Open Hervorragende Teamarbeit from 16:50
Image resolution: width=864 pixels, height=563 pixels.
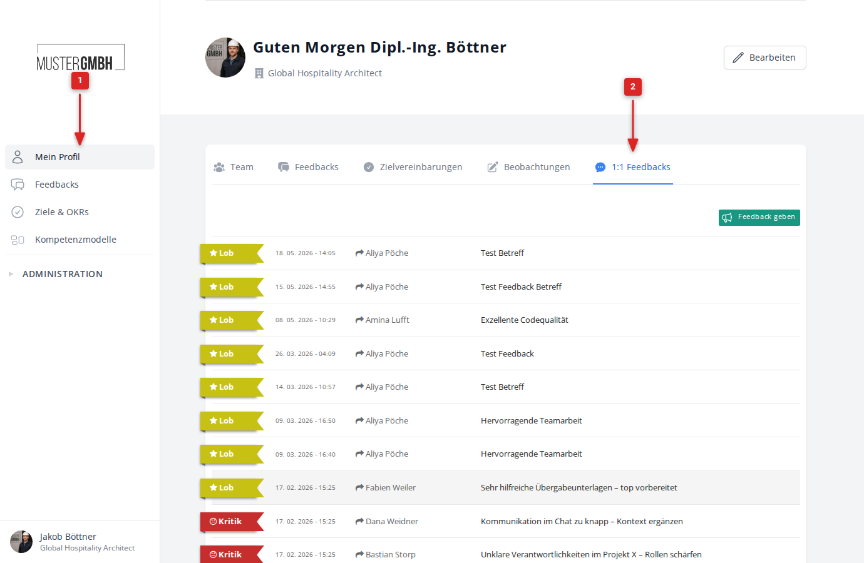click(x=532, y=420)
